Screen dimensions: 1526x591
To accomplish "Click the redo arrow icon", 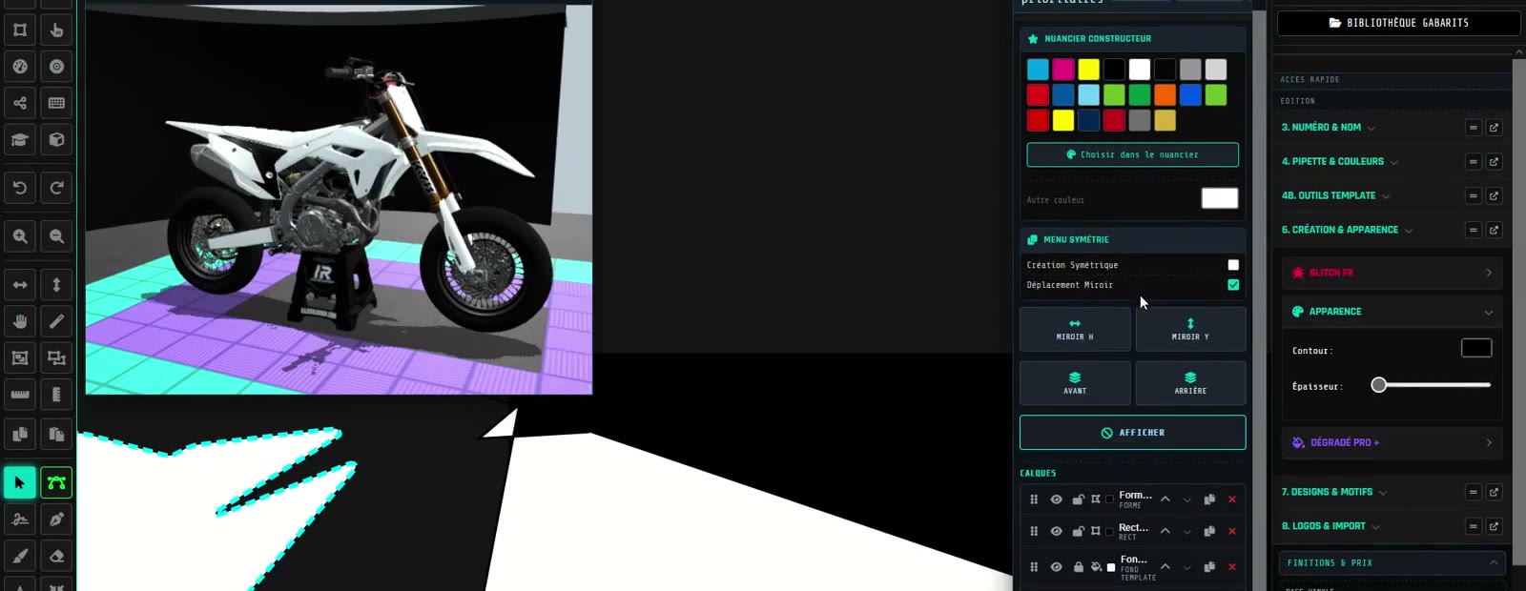I will (x=56, y=188).
